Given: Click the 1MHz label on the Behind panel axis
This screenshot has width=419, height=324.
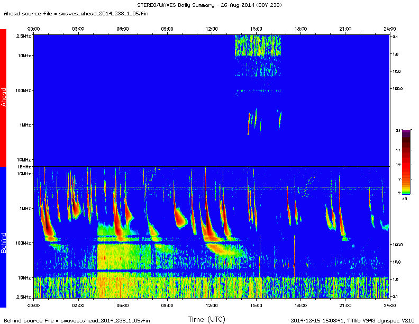Looking at the screenshot, I should tap(25, 209).
